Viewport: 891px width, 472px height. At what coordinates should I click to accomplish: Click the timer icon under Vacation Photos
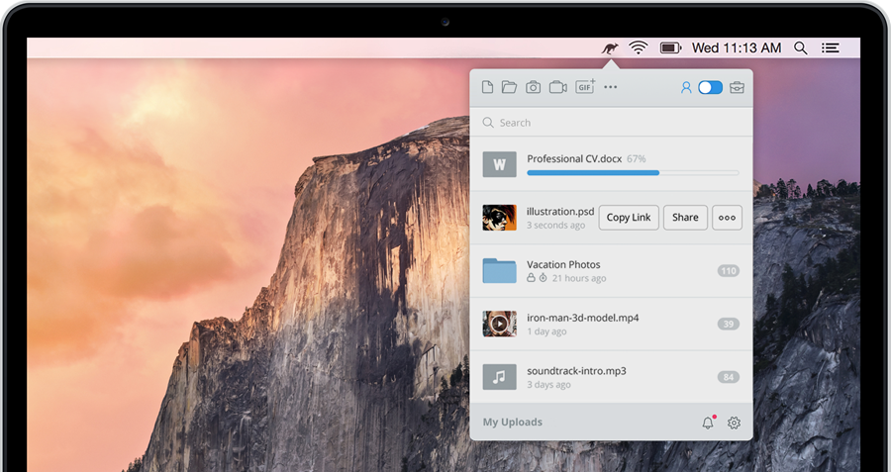[543, 278]
